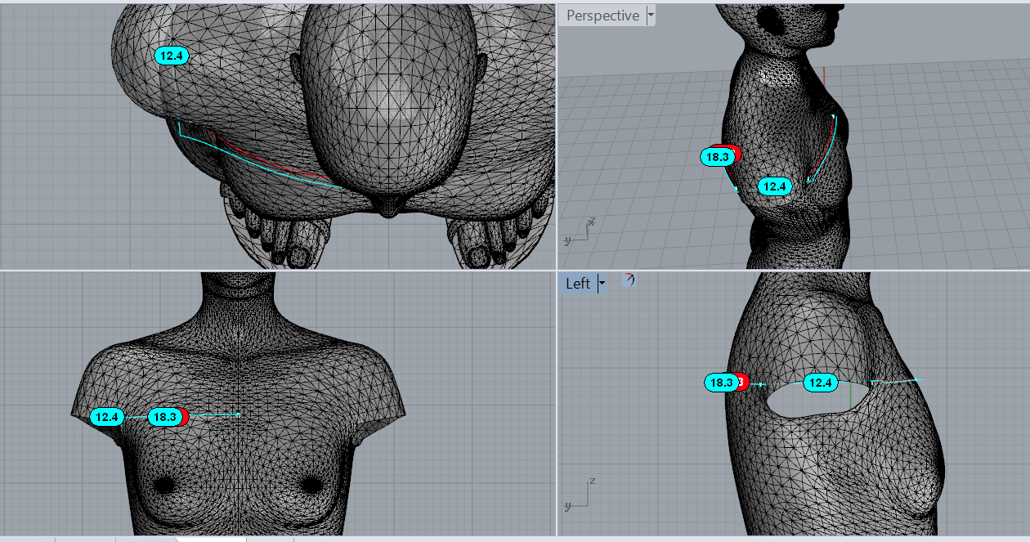Select the 12.4 dot in top-left viewport
This screenshot has height=542, width=1030.
pyautogui.click(x=172, y=56)
